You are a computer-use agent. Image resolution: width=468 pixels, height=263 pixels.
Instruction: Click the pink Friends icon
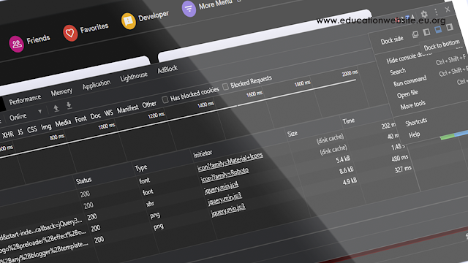pos(16,44)
